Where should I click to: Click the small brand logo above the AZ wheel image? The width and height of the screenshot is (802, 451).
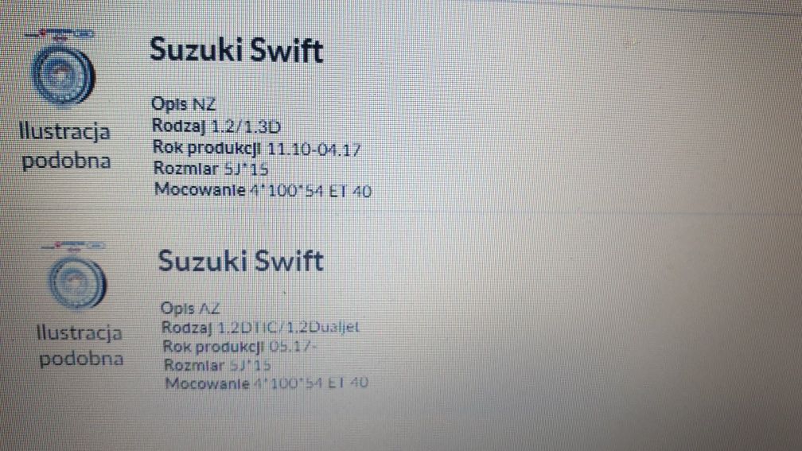73,247
